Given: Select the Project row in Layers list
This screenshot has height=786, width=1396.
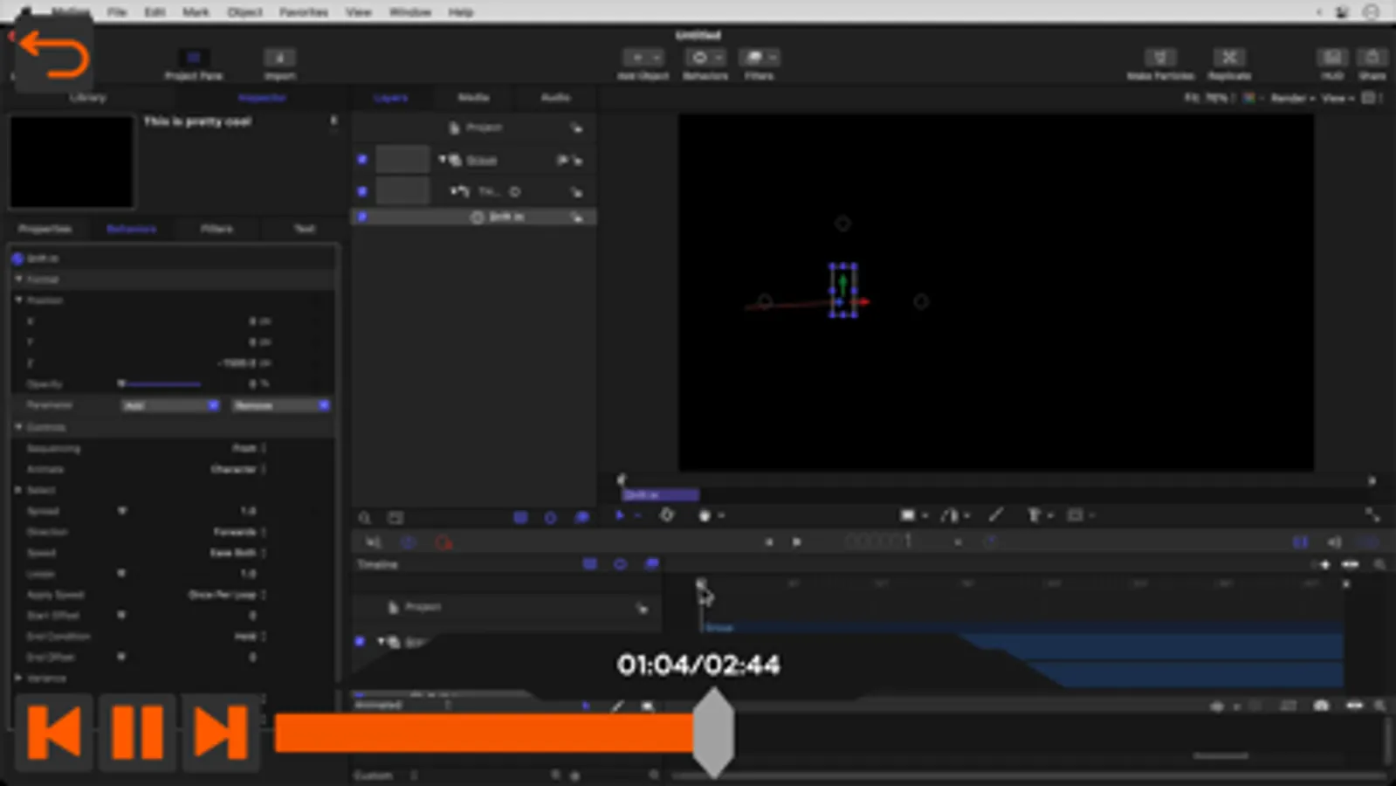Looking at the screenshot, I should click(474, 128).
